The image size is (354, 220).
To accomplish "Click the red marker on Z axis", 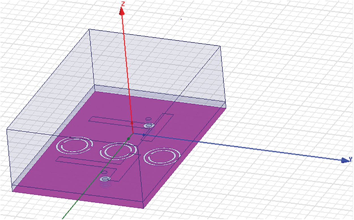I will point(132,123).
